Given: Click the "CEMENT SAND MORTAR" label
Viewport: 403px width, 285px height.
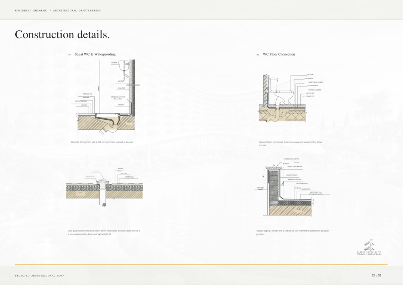Looking at the screenshot, I should tap(294, 167).
